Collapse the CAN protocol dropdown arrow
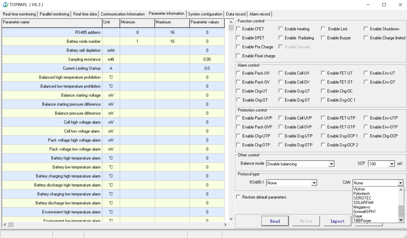 (400, 183)
